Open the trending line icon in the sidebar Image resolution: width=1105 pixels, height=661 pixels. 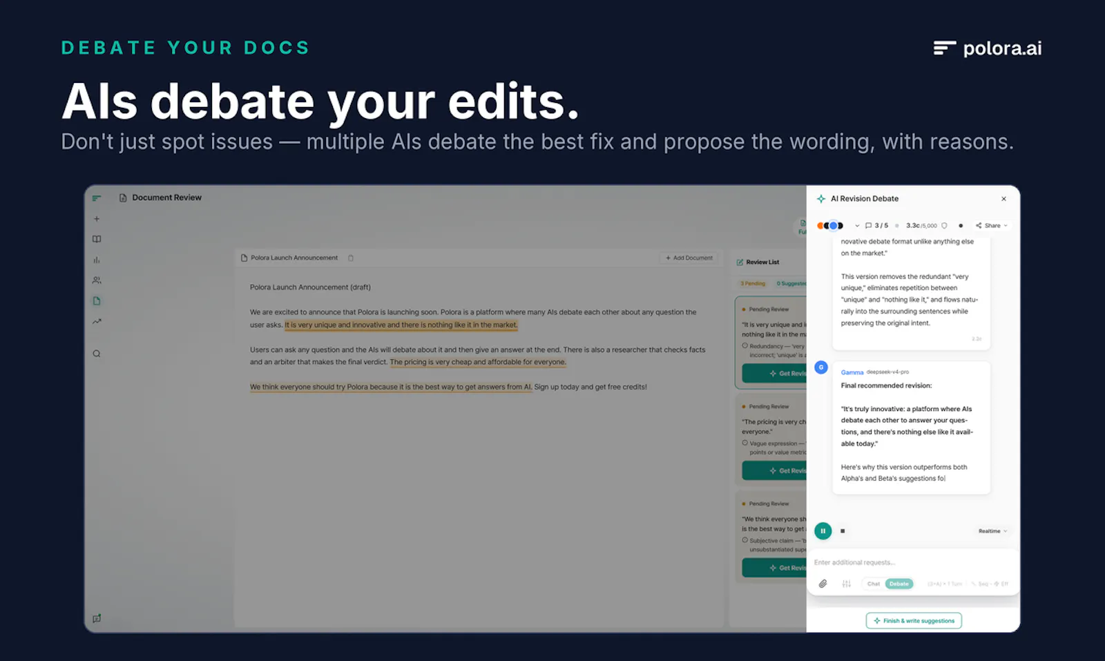97,321
